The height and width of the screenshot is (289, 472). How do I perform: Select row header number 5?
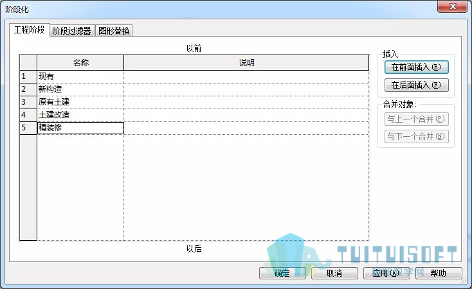coord(28,128)
